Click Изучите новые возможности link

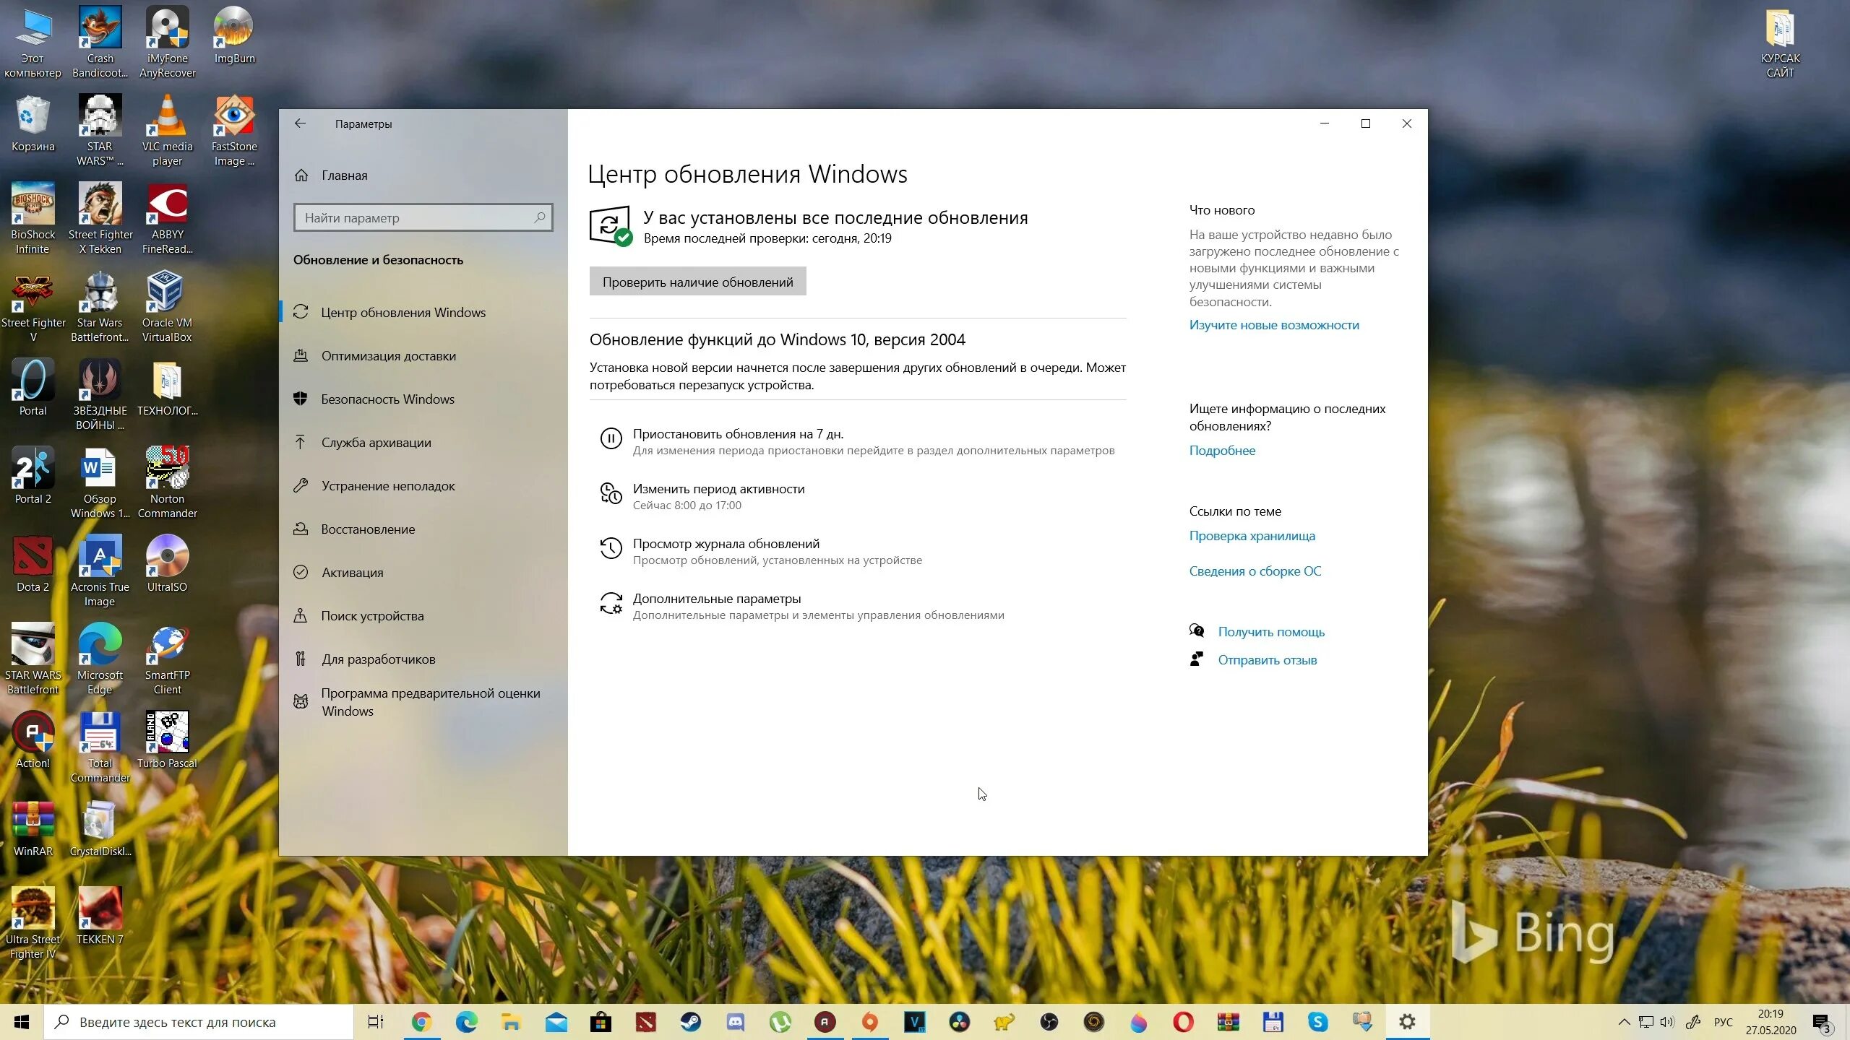1273,325
